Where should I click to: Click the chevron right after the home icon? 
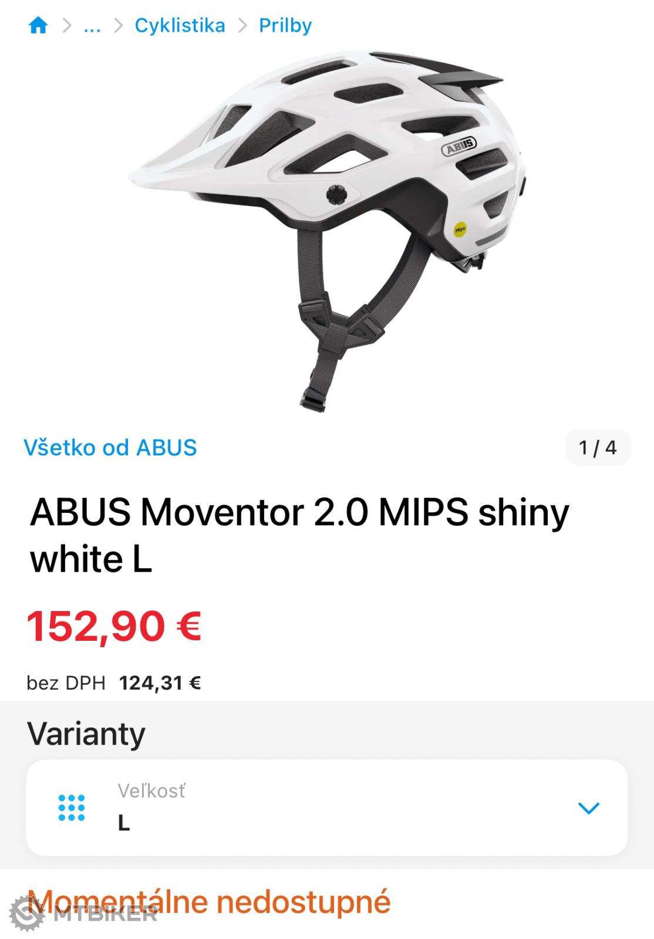[x=67, y=25]
